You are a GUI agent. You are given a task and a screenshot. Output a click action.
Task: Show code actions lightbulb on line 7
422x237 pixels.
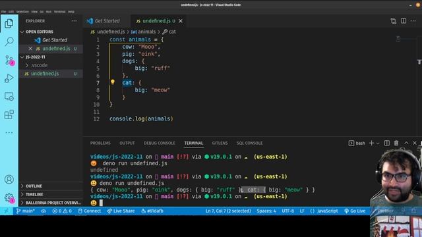113,82
